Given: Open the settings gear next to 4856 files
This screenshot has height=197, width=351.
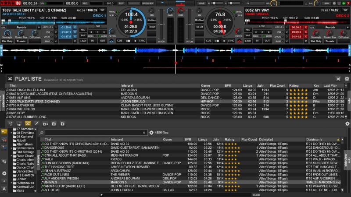Looking at the screenshot, I should point(151,133).
